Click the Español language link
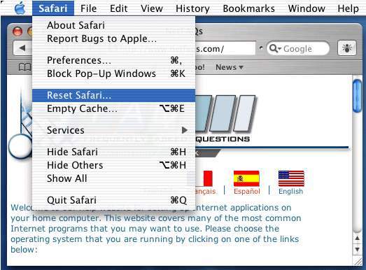The image size is (366, 270). 247,192
